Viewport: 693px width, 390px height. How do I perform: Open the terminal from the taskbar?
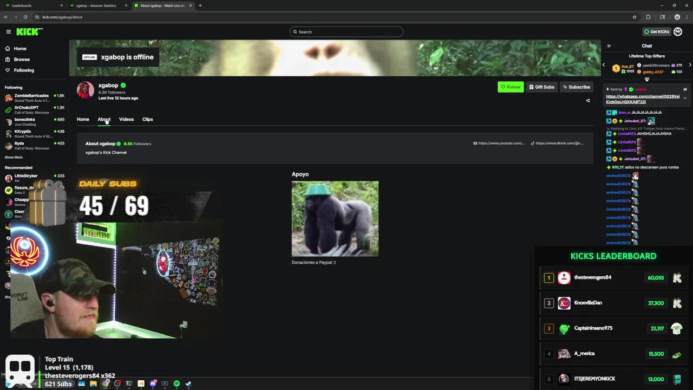pyautogui.click(x=129, y=384)
